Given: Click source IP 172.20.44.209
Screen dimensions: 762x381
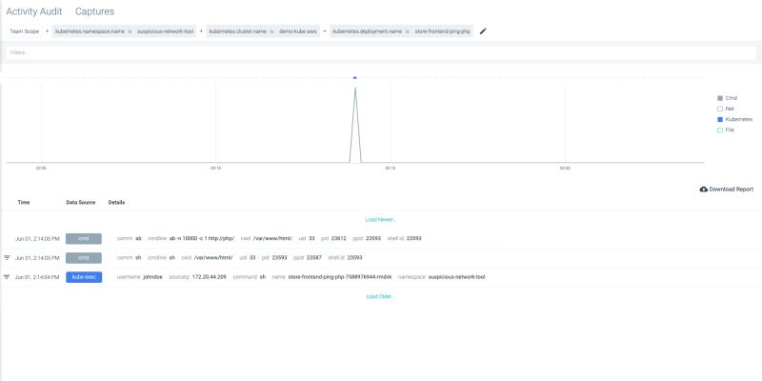Looking at the screenshot, I should (x=210, y=277).
